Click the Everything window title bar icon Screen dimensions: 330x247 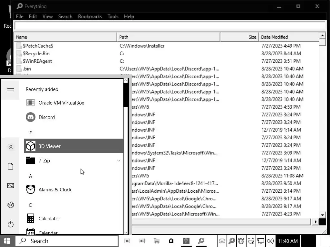tap(19, 6)
